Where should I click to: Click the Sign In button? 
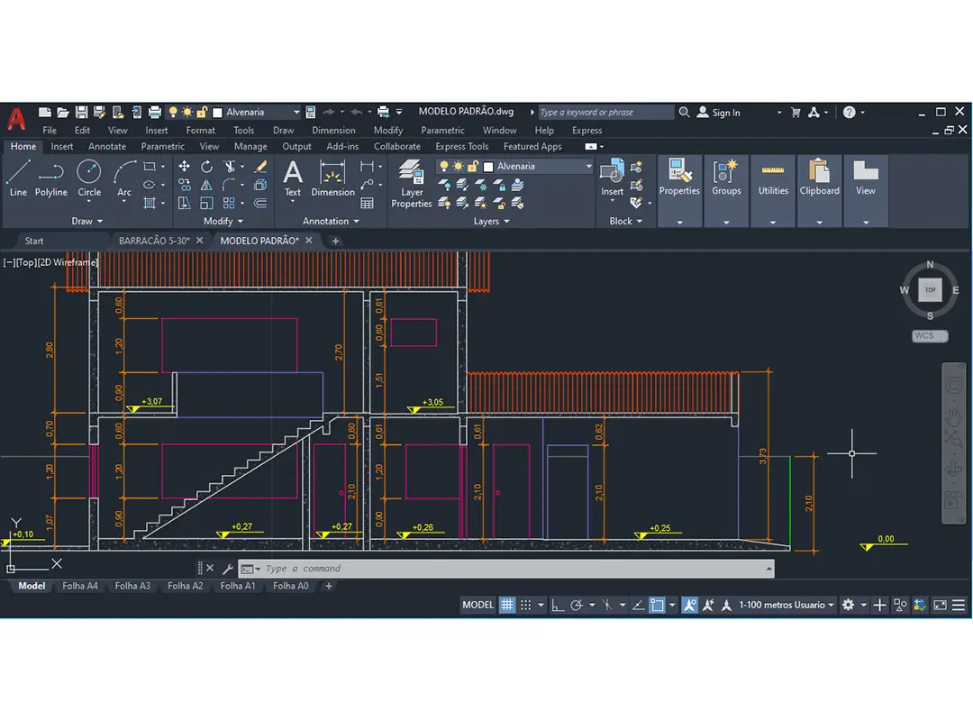tap(718, 113)
